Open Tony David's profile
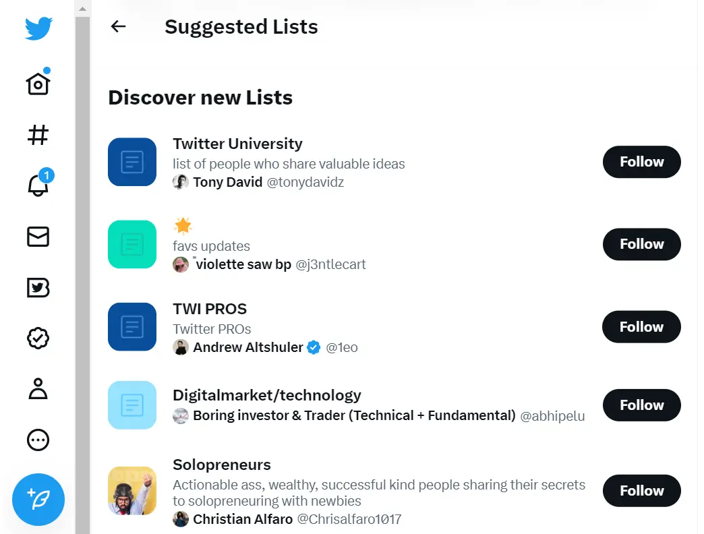Viewport: 704px width, 534px height. coord(228,182)
